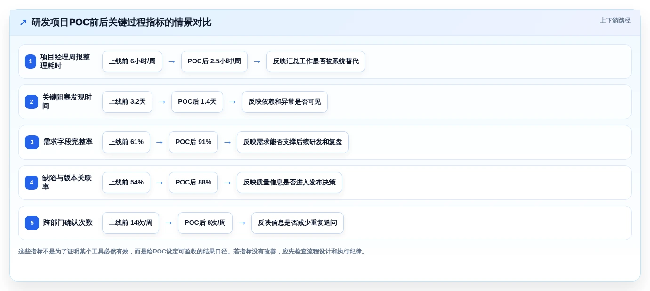Click the POC后 2.5小时/周 box
This screenshot has height=291, width=650.
(x=214, y=61)
